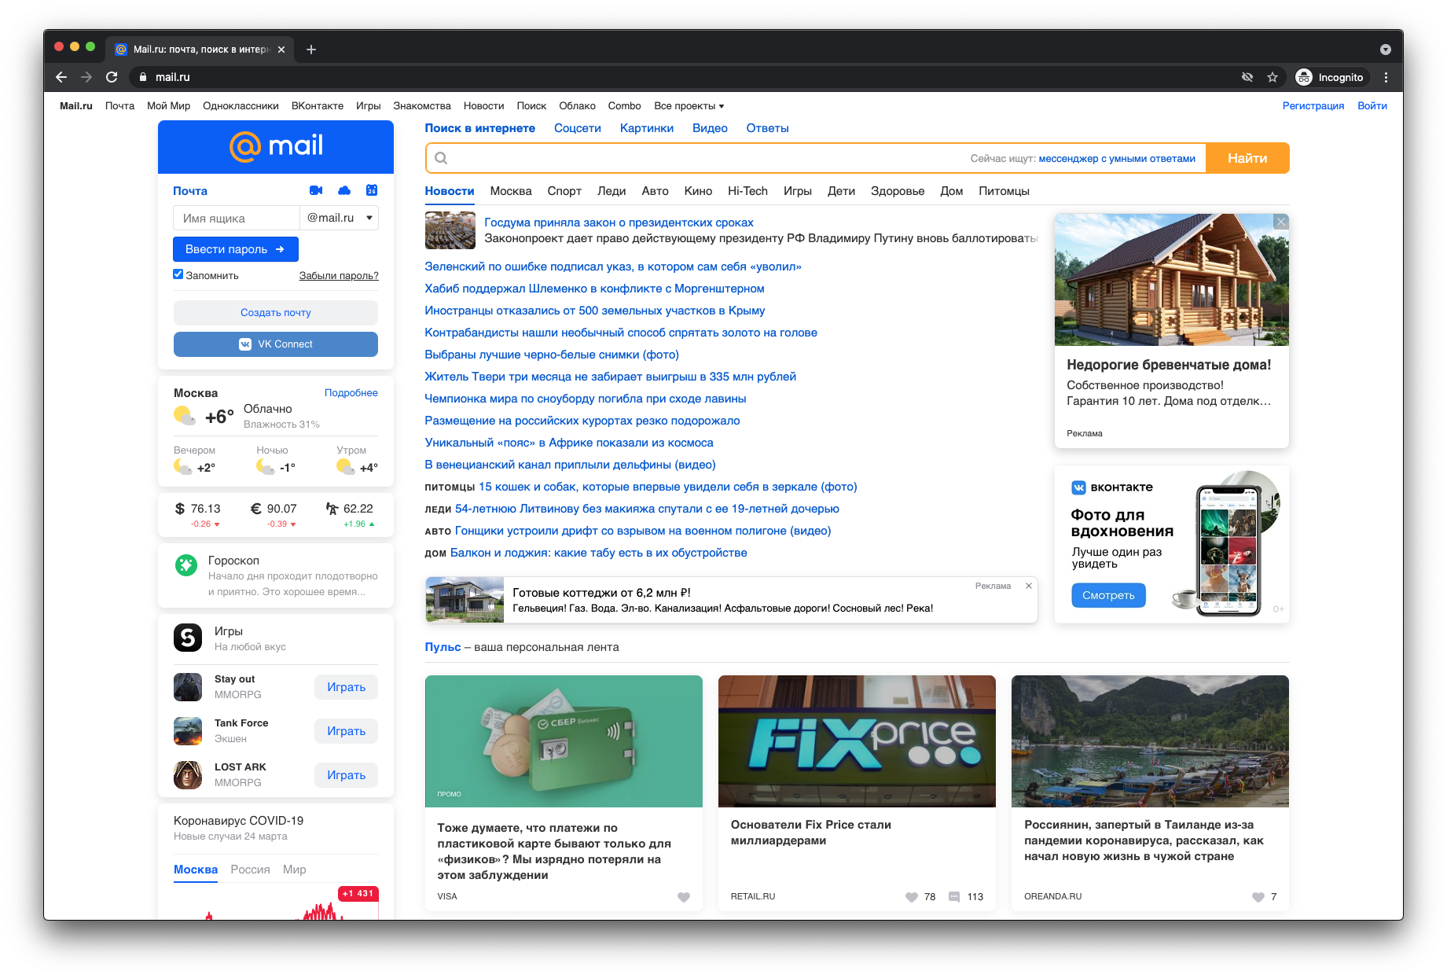Open the Регистрация link
The image size is (1447, 978).
pos(1313,105)
